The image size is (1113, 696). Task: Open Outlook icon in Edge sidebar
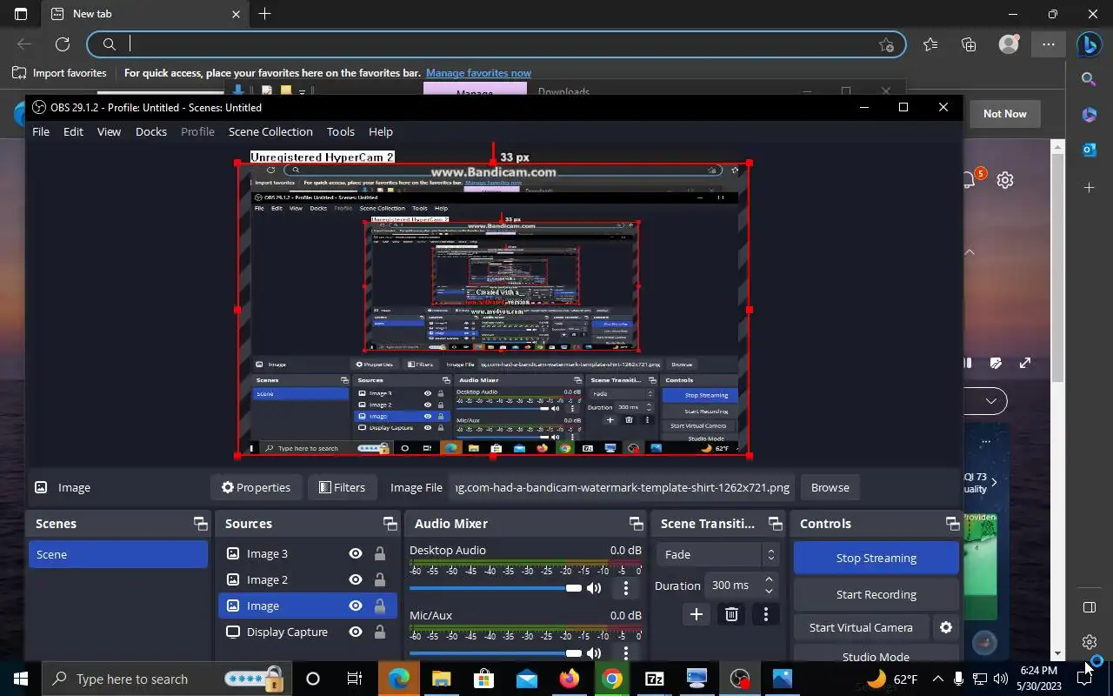[1089, 150]
